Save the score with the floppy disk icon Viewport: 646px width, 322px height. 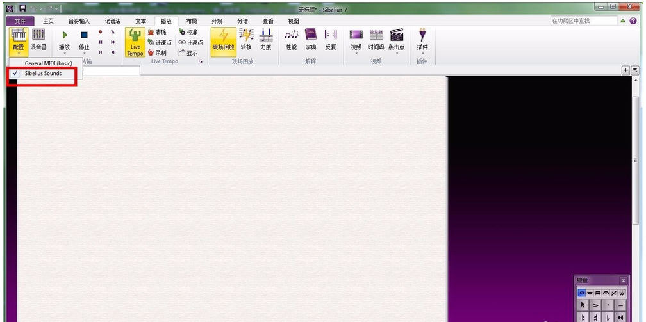pos(22,8)
